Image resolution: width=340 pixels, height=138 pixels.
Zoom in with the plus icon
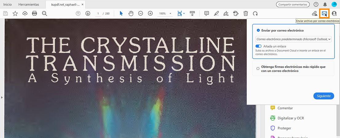click(x=150, y=13)
